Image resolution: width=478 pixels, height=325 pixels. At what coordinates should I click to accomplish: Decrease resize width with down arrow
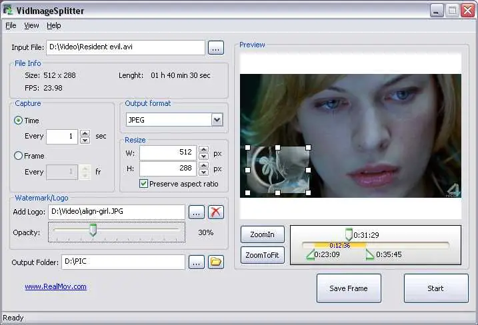click(203, 157)
